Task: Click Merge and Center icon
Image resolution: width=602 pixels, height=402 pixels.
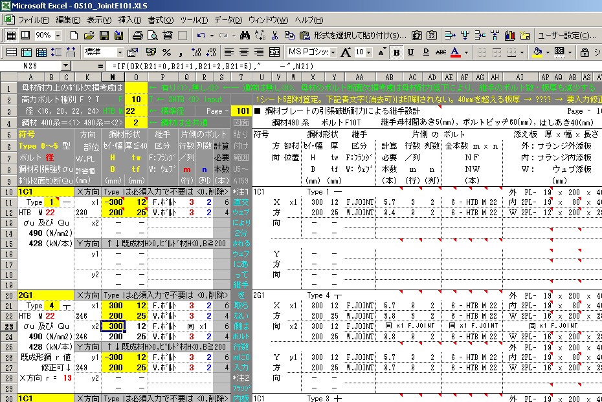Action: click(274, 52)
